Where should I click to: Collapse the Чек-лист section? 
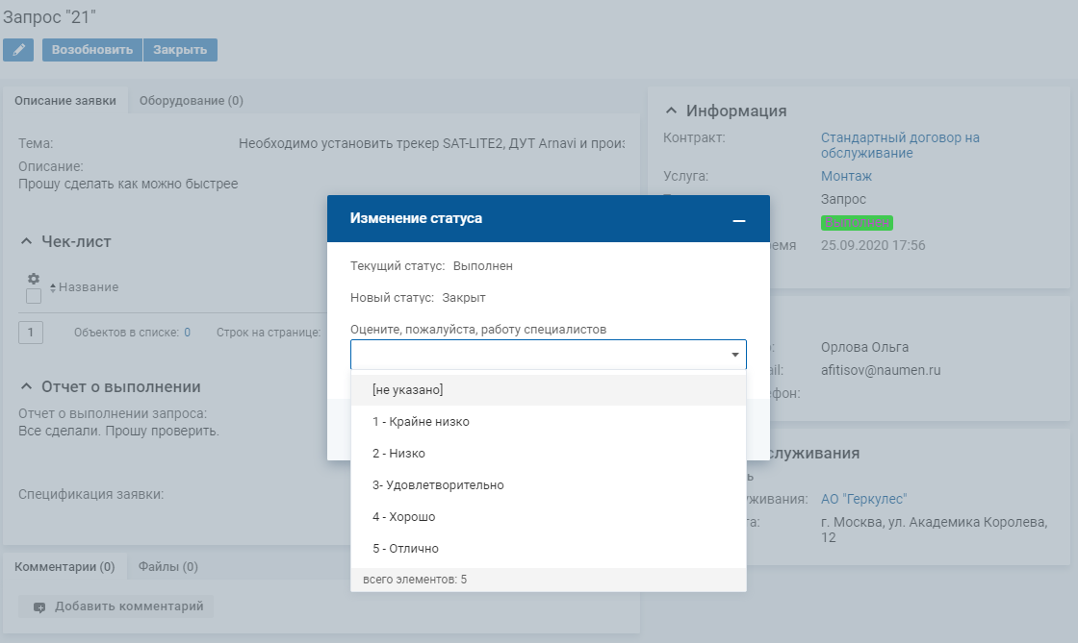pyautogui.click(x=26, y=241)
